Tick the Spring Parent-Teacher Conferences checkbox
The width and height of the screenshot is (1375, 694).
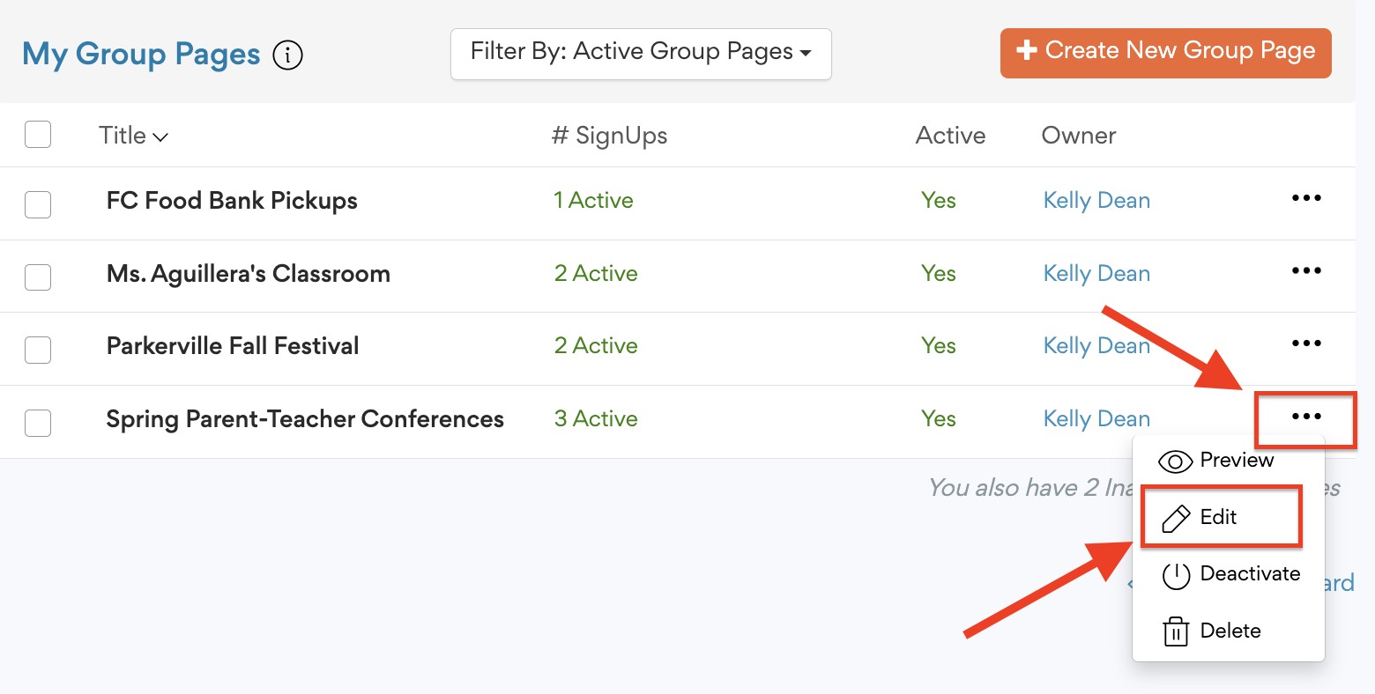coord(38,423)
